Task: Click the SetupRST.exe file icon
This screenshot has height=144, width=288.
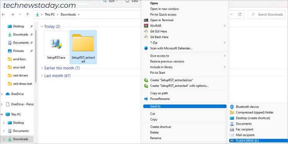Action: point(56,43)
